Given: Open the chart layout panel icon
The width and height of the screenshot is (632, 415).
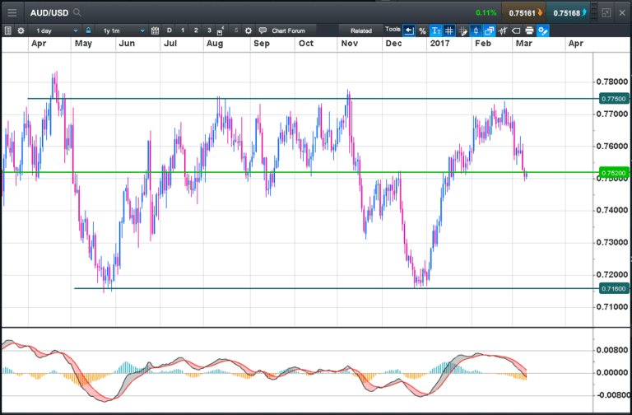Looking at the screenshot, I should coord(7,30).
